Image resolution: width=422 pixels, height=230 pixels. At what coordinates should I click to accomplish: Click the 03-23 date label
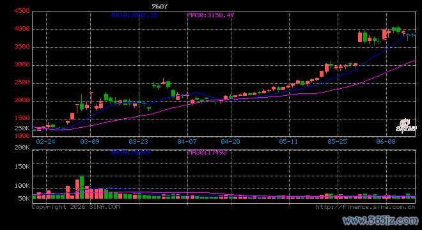click(138, 141)
